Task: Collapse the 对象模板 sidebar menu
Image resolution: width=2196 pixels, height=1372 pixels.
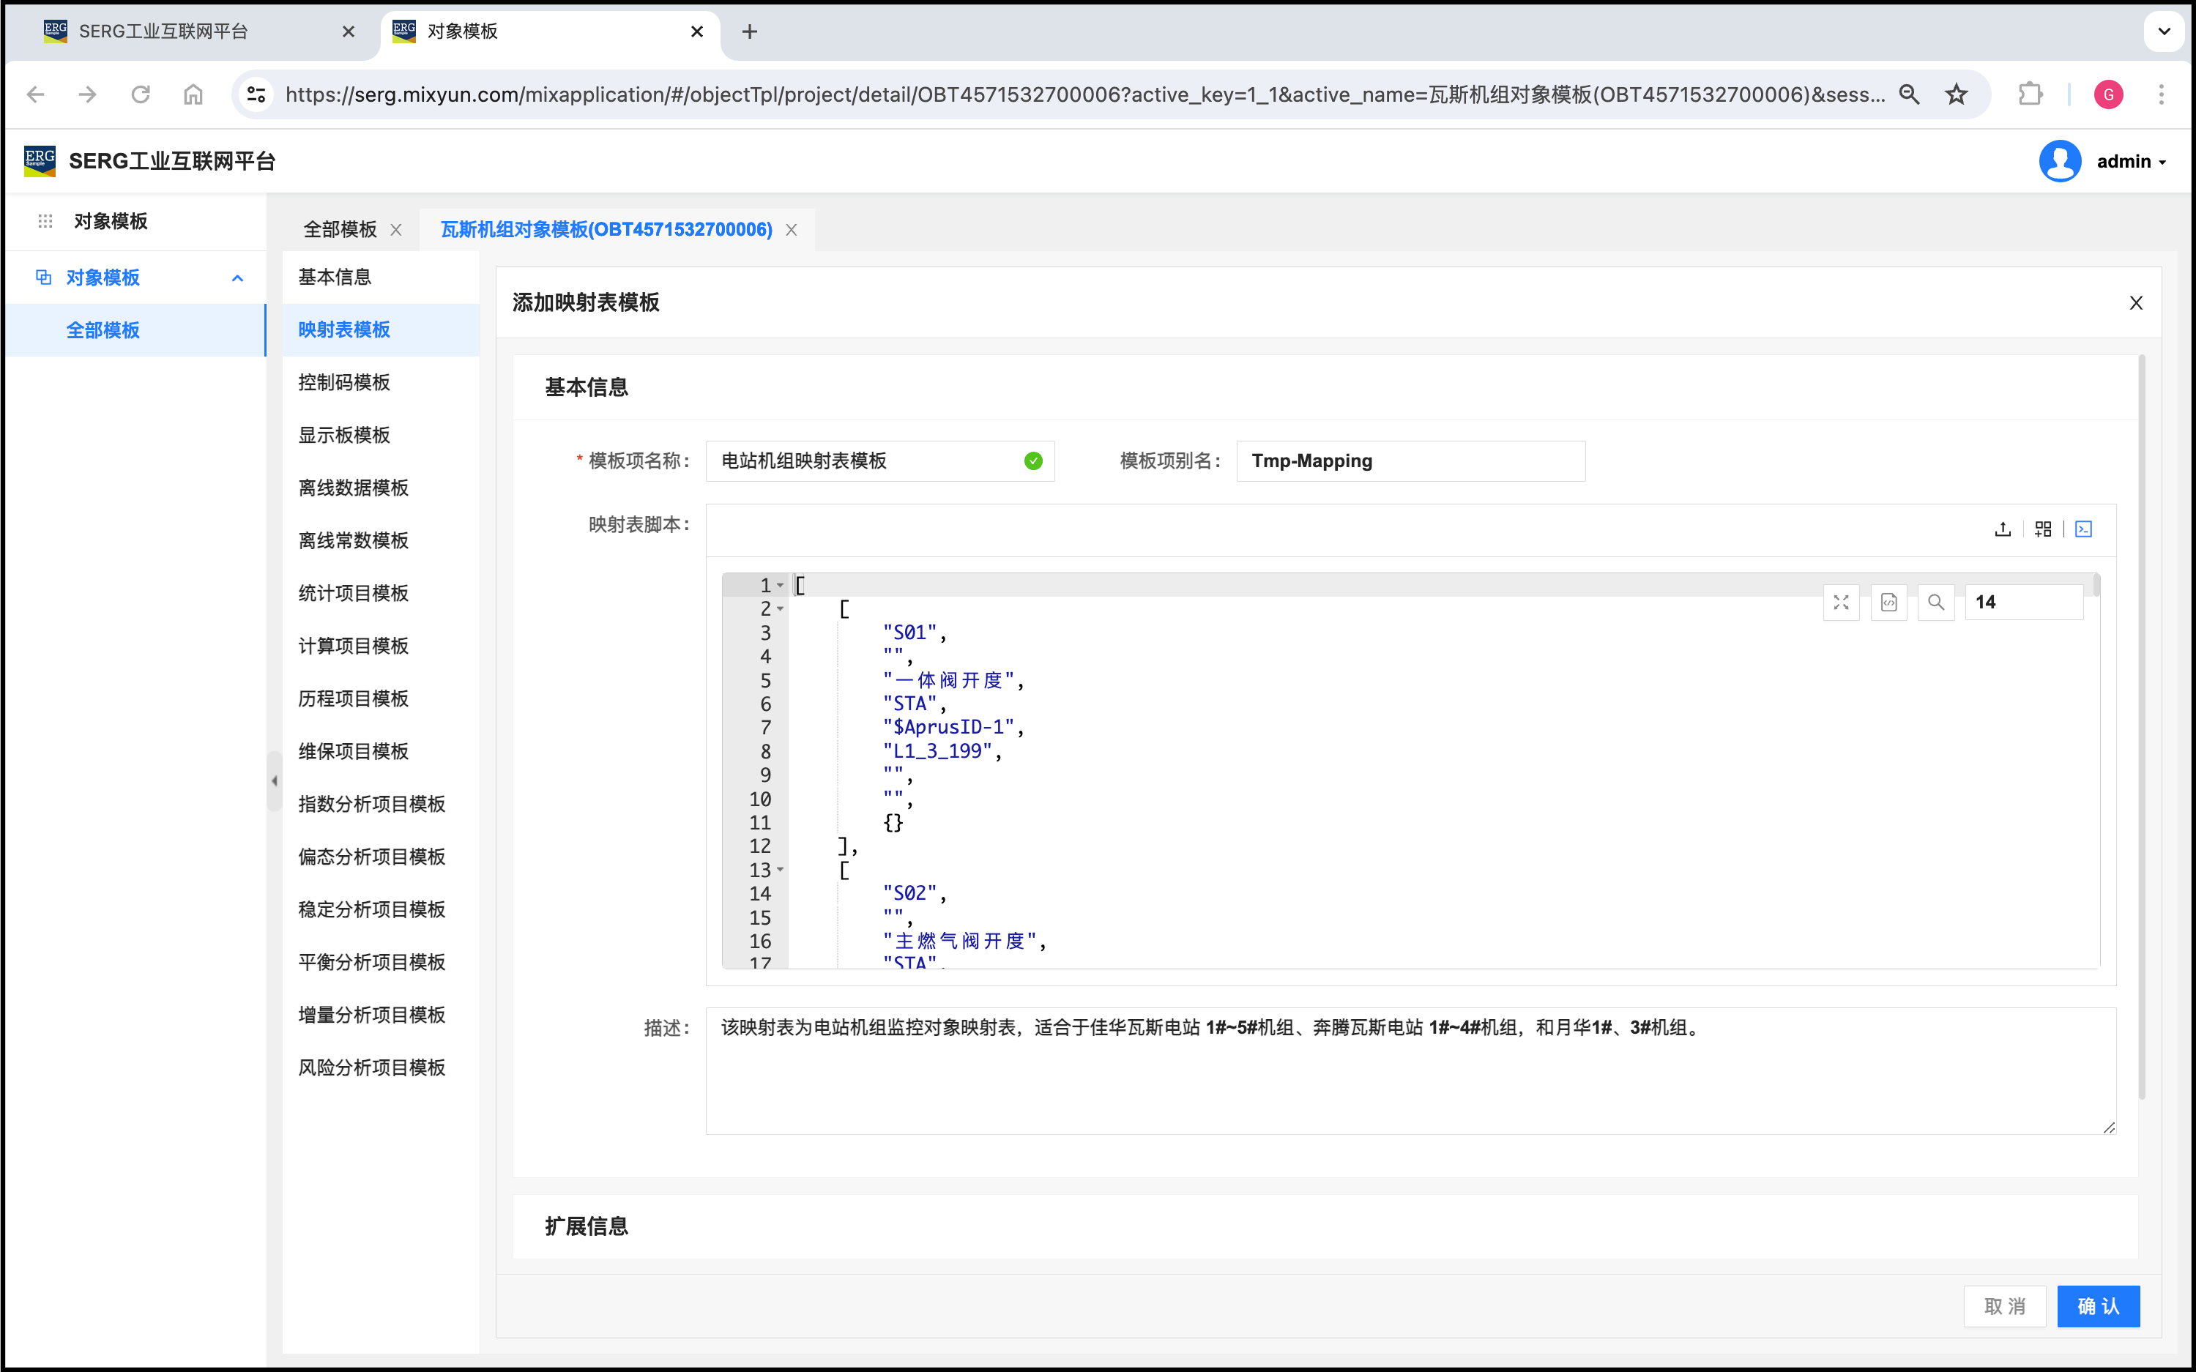Action: (238, 277)
